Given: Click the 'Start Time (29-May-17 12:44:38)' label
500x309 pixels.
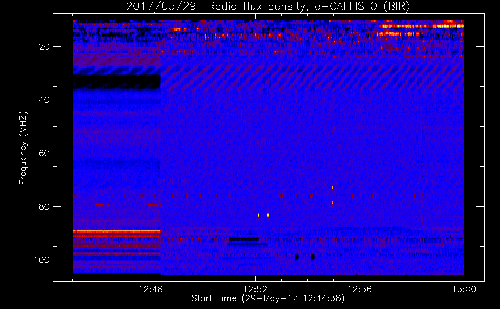Looking at the screenshot, I should tap(268, 298).
